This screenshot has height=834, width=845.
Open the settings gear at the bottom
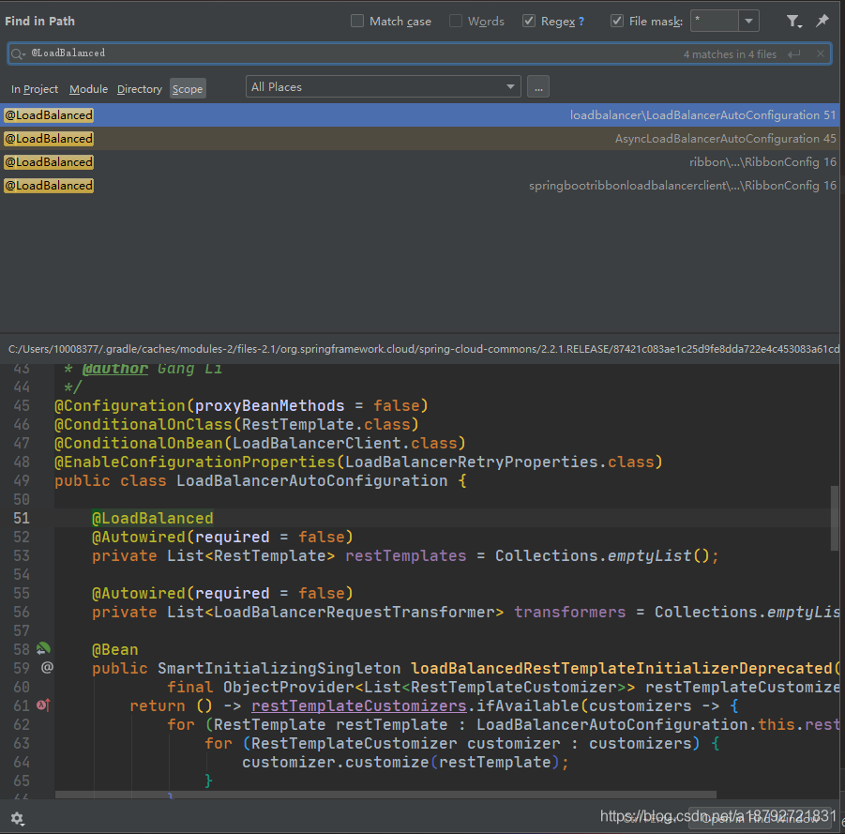(17, 819)
